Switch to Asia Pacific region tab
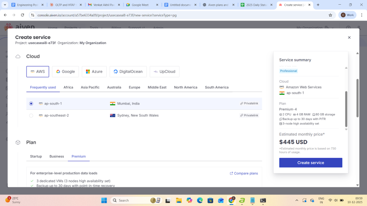The height and width of the screenshot is (206, 367). (x=90, y=87)
